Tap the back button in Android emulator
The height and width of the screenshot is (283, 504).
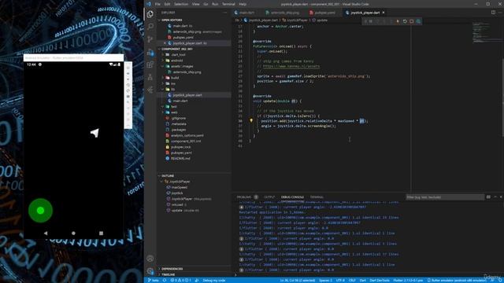click(x=46, y=233)
